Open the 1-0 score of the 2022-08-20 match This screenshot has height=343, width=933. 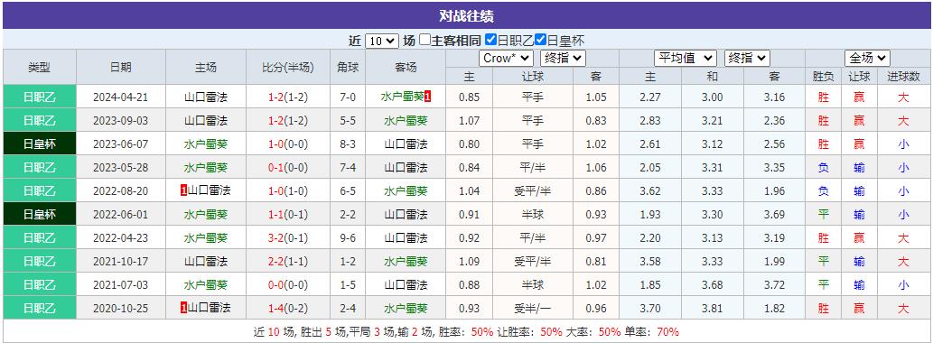coord(276,190)
